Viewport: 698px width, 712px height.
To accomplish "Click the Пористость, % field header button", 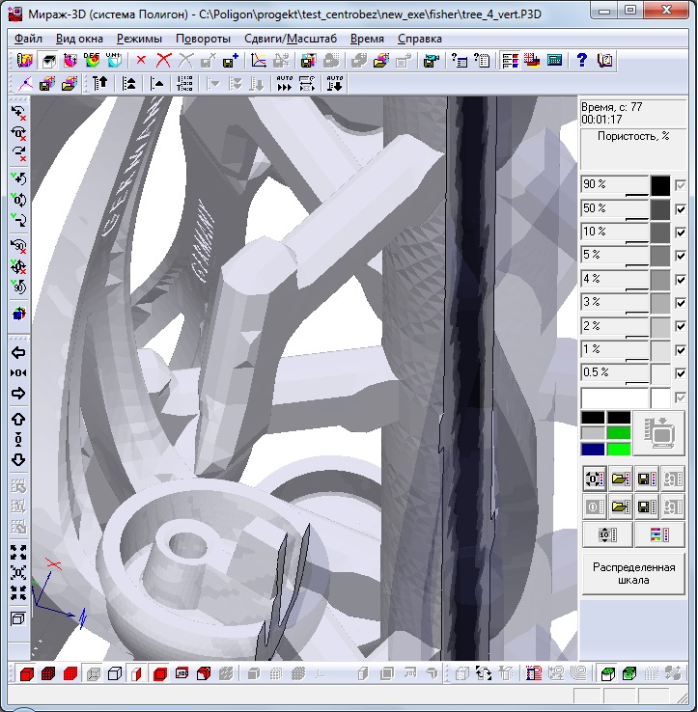I will click(x=633, y=137).
